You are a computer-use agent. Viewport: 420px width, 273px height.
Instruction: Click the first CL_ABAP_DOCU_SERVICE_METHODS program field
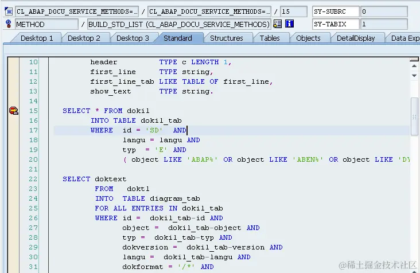click(77, 11)
